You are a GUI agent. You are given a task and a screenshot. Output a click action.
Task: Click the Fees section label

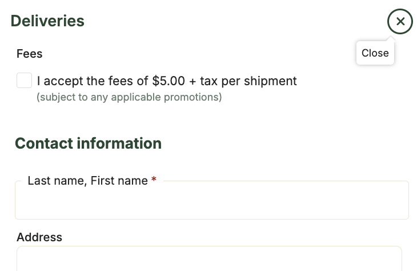pos(30,54)
